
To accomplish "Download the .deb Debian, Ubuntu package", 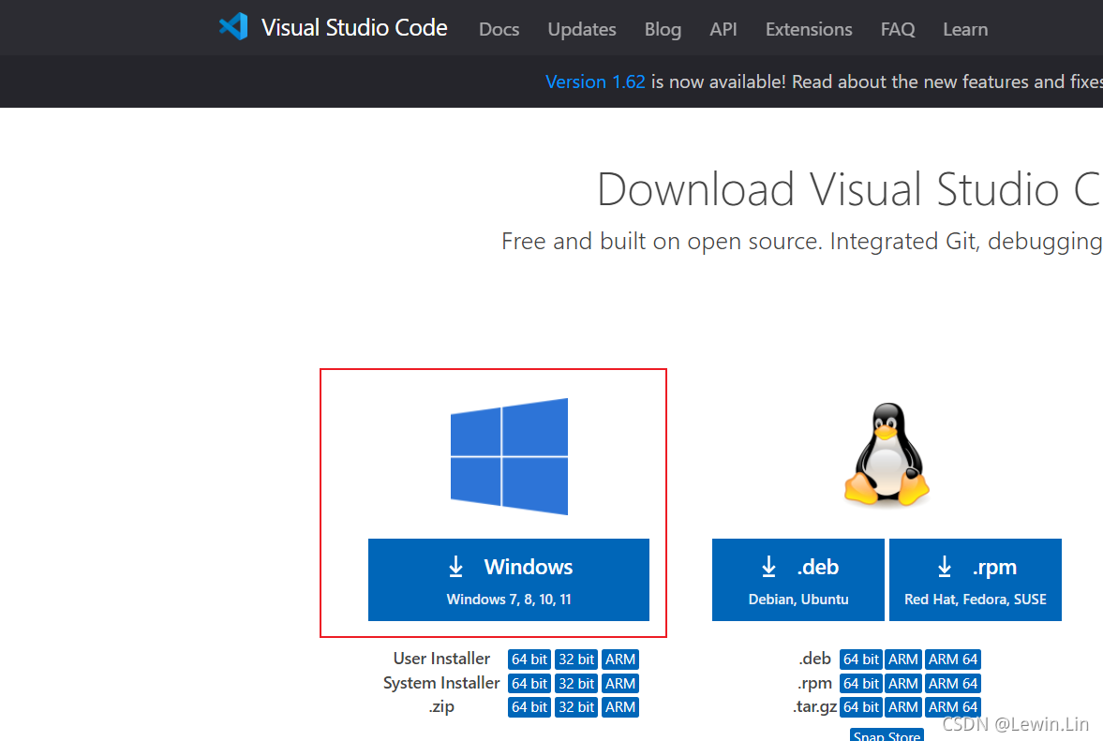I will tap(797, 580).
